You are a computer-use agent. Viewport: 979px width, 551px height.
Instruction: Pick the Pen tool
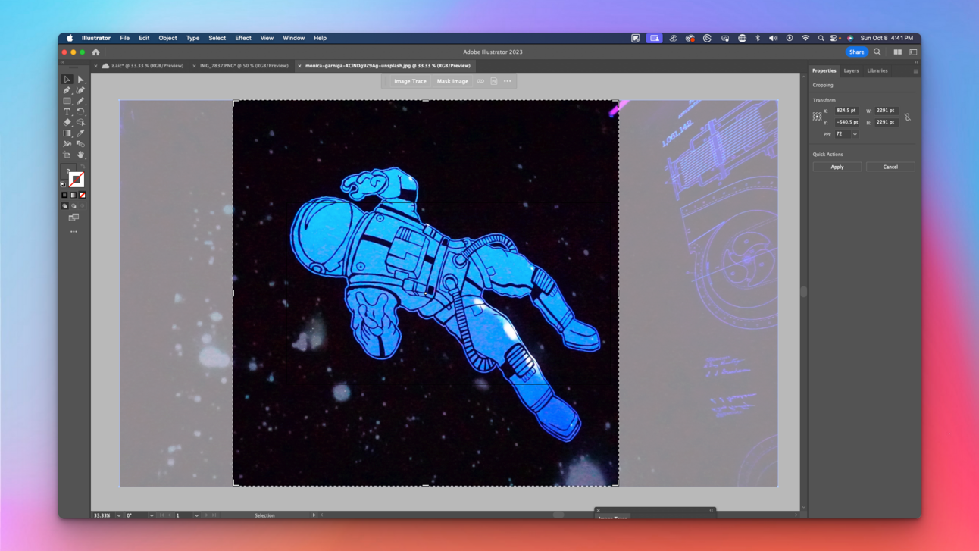click(x=67, y=89)
